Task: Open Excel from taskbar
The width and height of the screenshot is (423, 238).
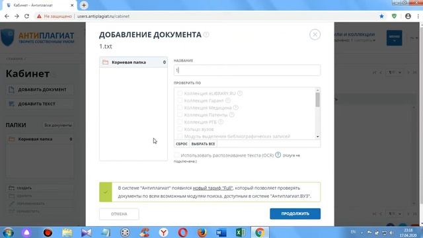Action: point(241,232)
